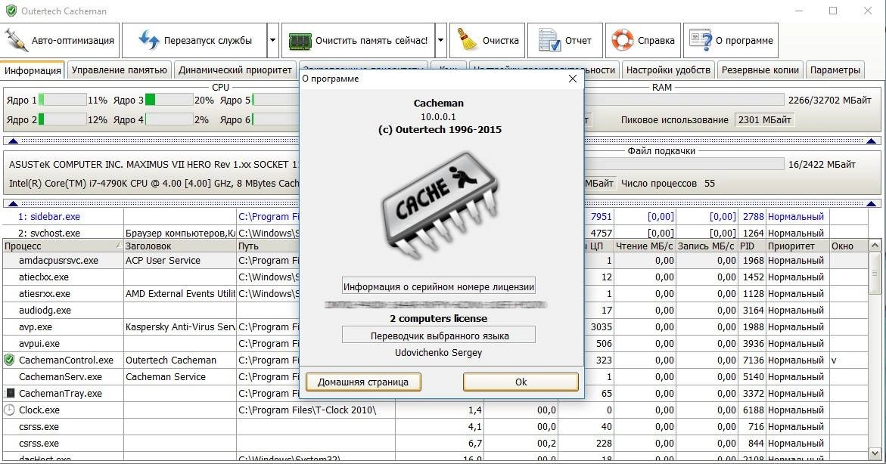Click the blue arrows icon of Перезапуск службы
Screen dimensions: 886x464
[x=148, y=40]
